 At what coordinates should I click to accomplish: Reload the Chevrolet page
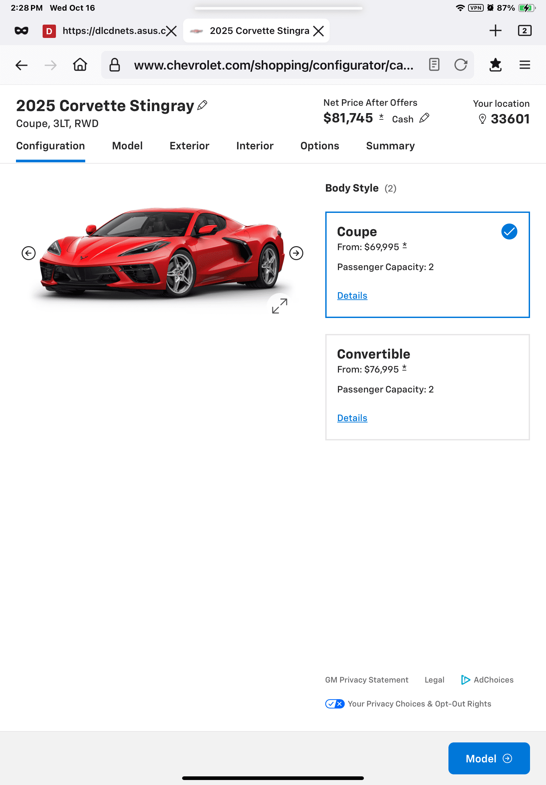click(x=460, y=65)
